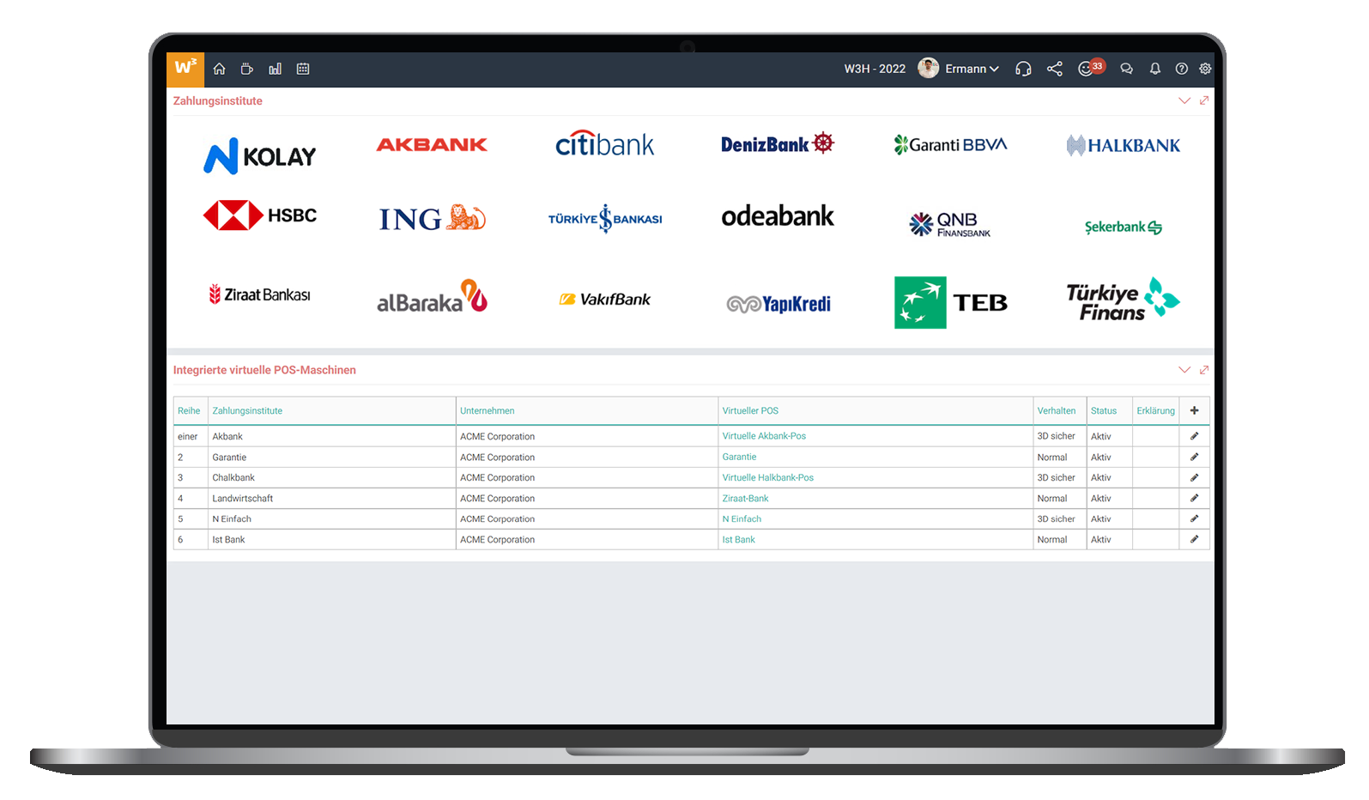The height and width of the screenshot is (800, 1369).
Task: Click the Erklärung column header
Action: pos(1155,410)
